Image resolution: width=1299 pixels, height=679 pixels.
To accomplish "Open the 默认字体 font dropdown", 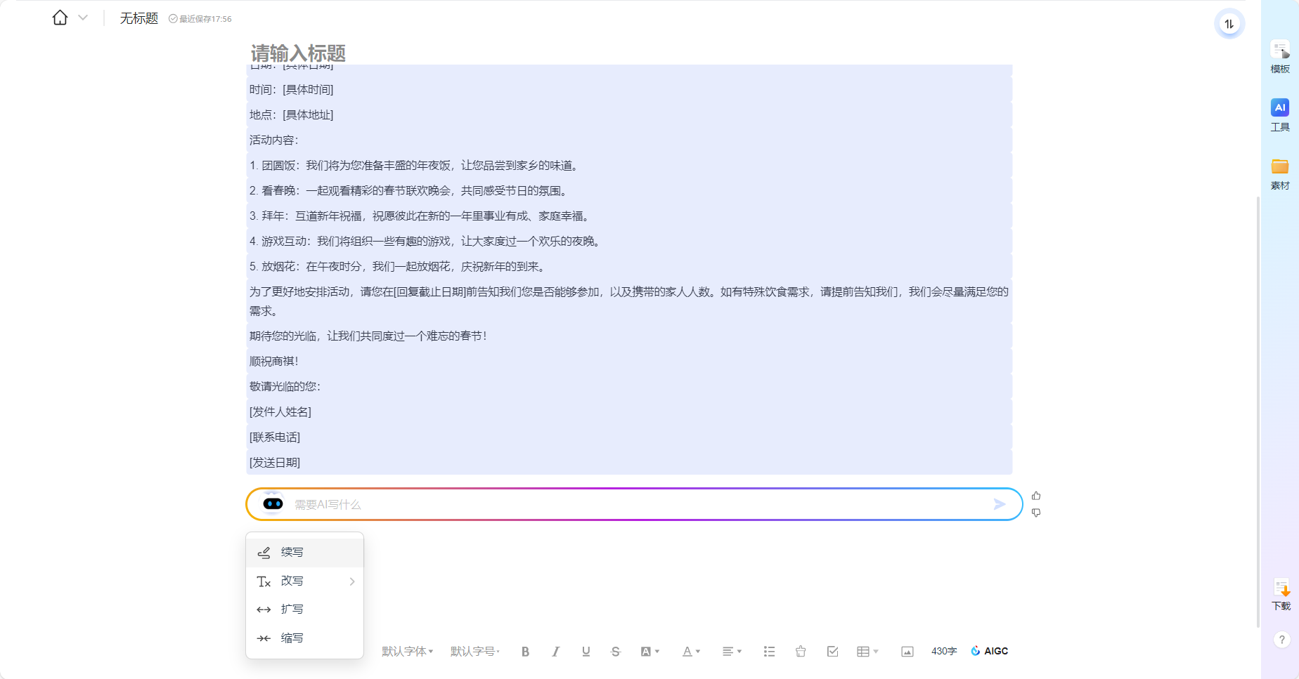I will 407,652.
